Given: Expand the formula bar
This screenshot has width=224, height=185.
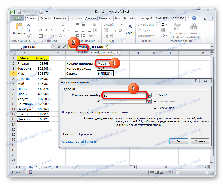Looking at the screenshot, I should tap(212, 47).
